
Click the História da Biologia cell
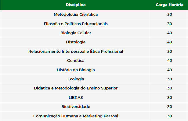(76, 70)
